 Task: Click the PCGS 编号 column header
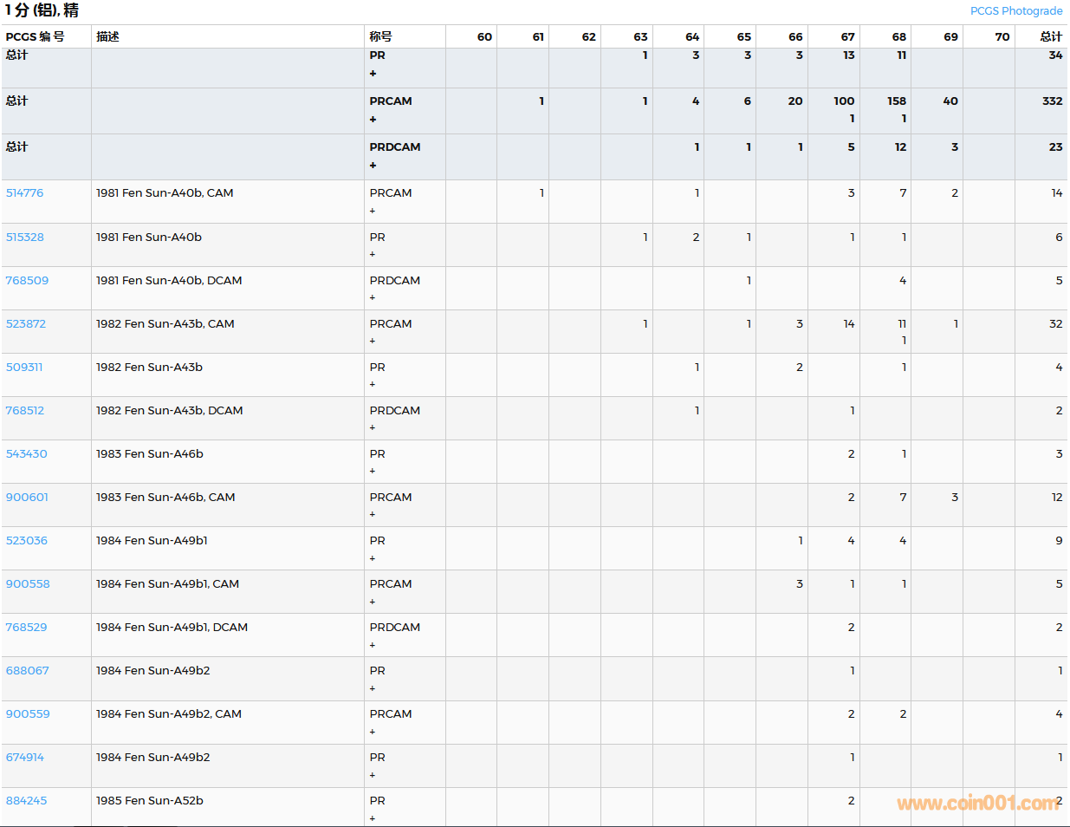(35, 36)
